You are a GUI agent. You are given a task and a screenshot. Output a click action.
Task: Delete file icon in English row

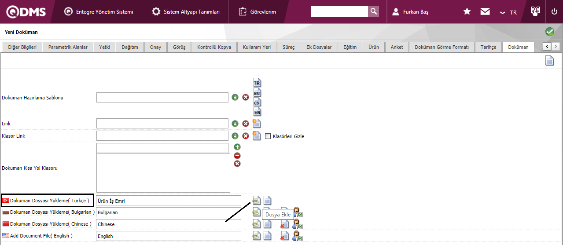pyautogui.click(x=285, y=236)
